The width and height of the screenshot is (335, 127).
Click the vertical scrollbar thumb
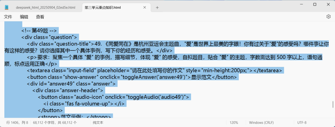(333, 104)
